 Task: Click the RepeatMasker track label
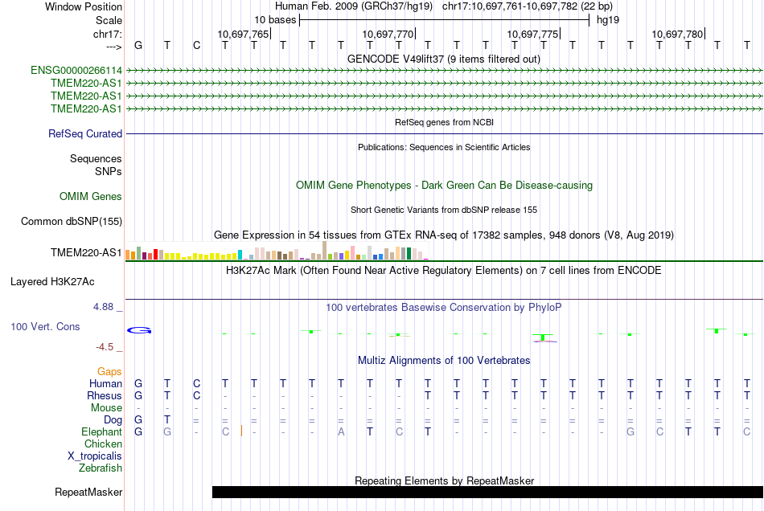[88, 493]
